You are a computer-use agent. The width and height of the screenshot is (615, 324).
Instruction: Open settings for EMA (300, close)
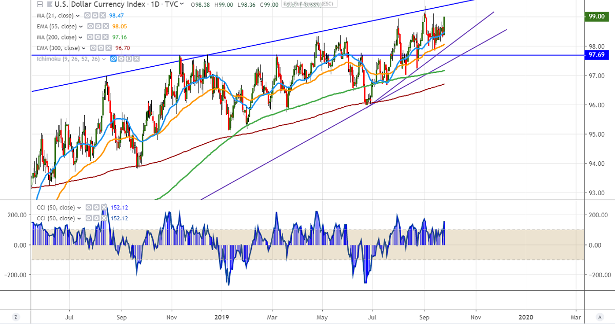pyautogui.click(x=101, y=48)
